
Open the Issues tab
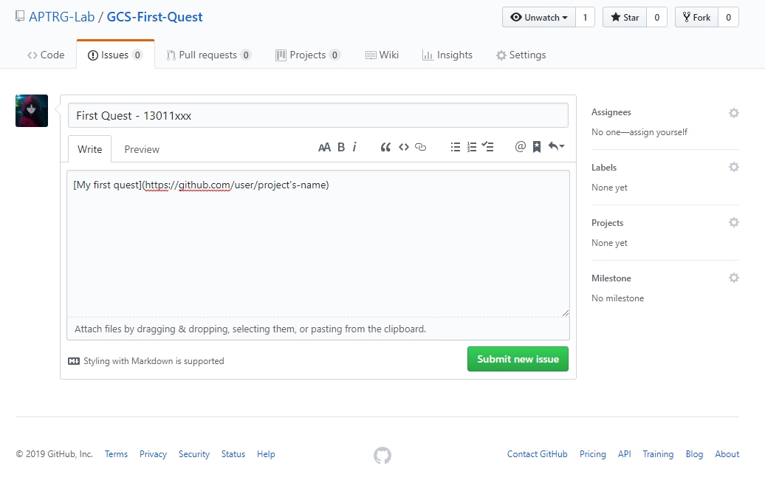pos(115,55)
